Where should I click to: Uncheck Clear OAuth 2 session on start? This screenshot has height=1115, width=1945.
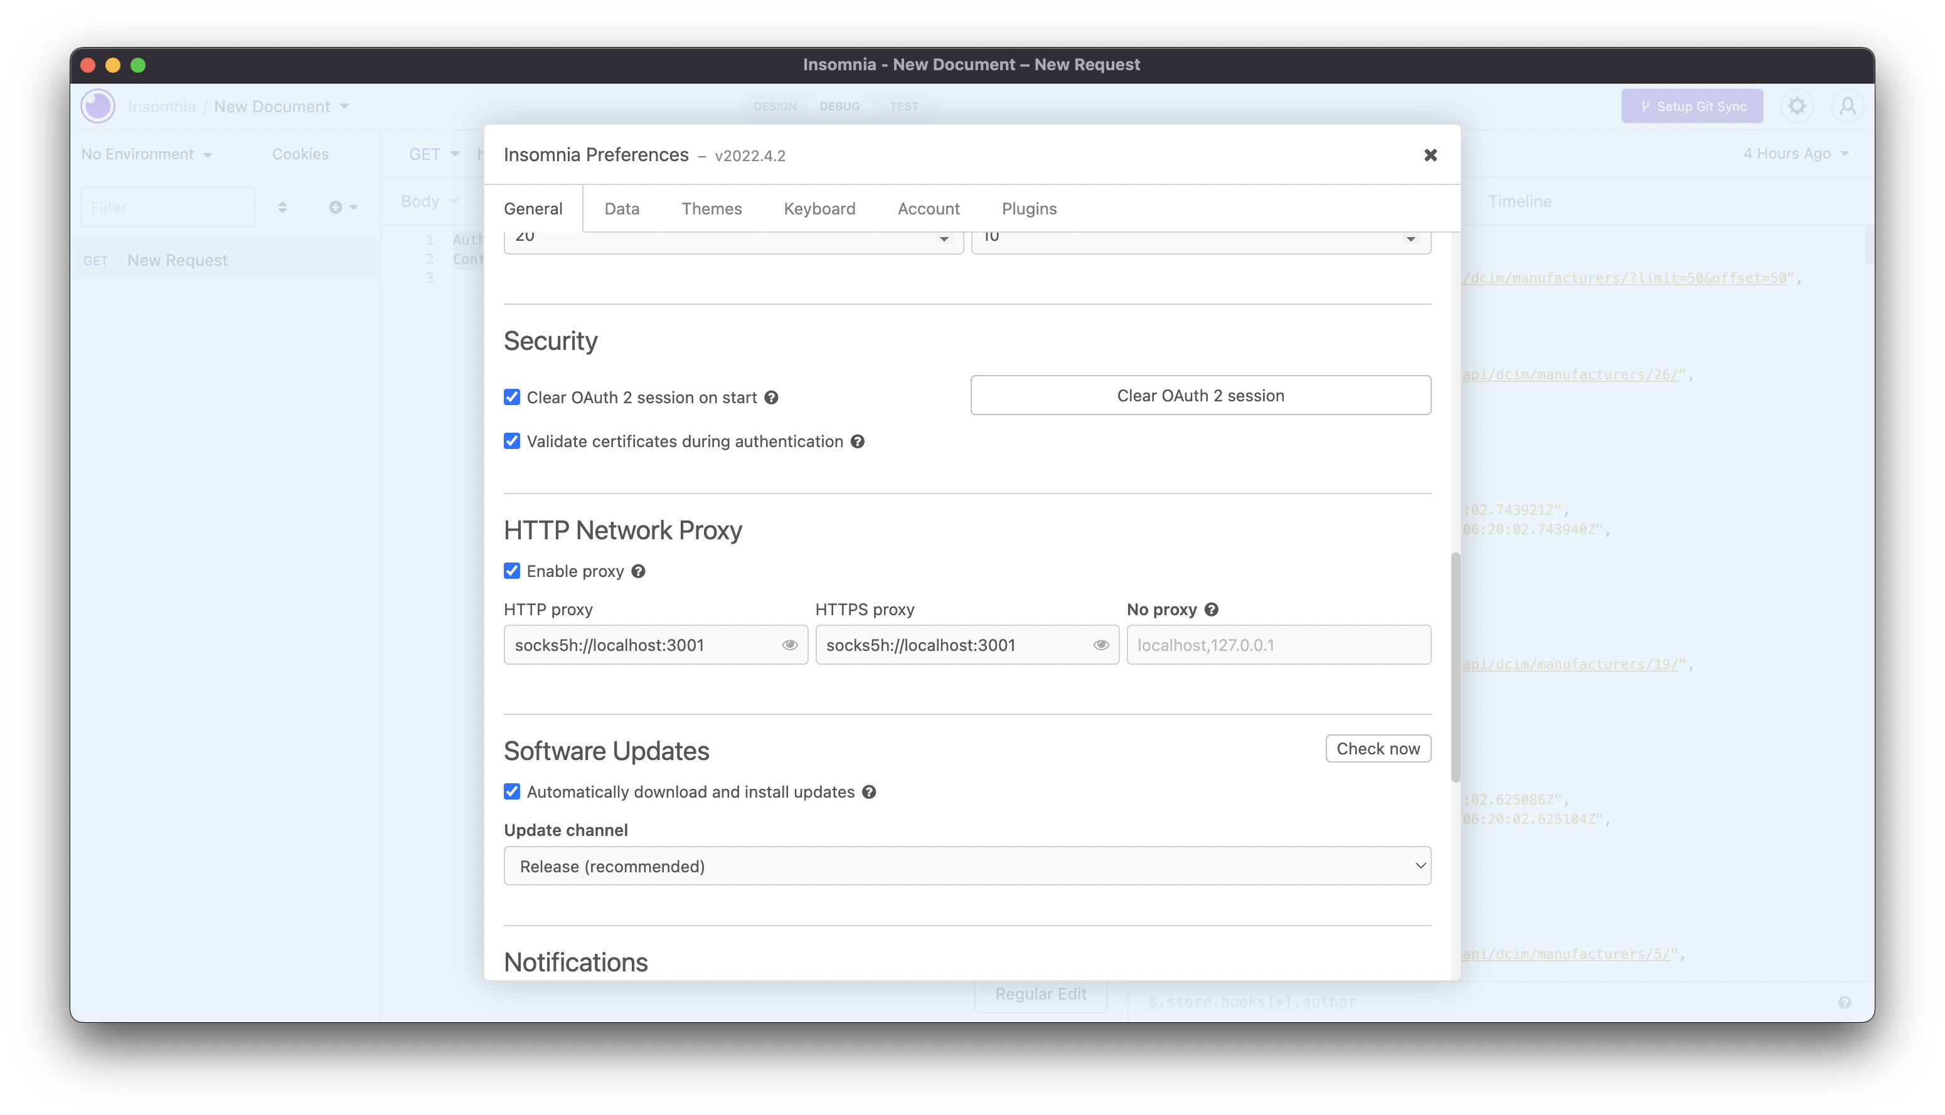tap(512, 397)
